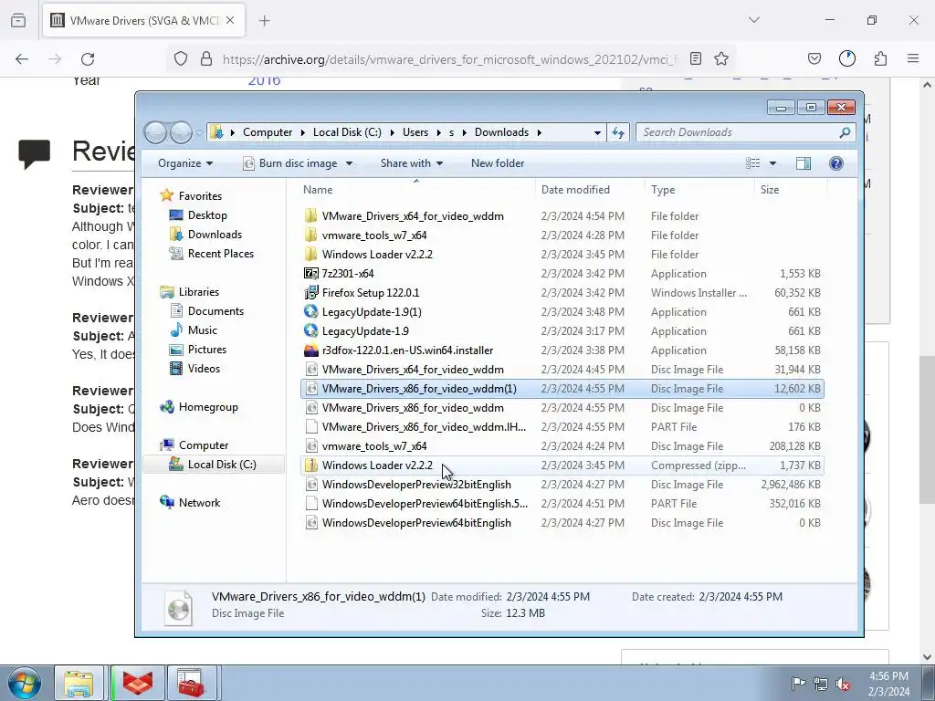Image resolution: width=935 pixels, height=701 pixels.
Task: Select Network in navigation pane
Action: 199,503
